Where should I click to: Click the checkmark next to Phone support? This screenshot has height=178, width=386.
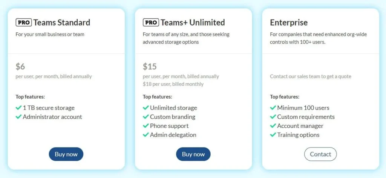point(146,126)
